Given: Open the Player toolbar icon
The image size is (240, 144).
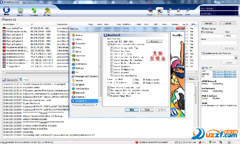Looking at the screenshot, I should click(x=150, y=12).
